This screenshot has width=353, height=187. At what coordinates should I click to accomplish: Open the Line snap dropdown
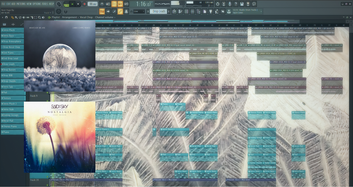(x=139, y=12)
